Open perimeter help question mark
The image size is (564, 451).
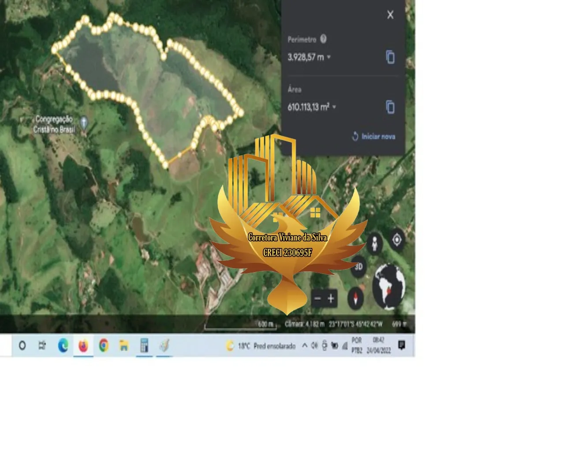coord(323,39)
